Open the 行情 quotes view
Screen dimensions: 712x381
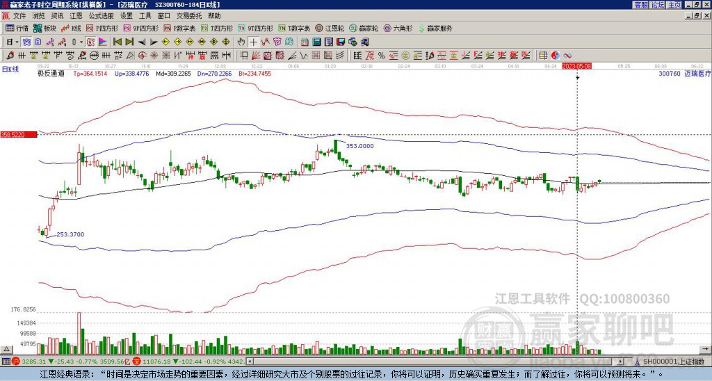17,28
